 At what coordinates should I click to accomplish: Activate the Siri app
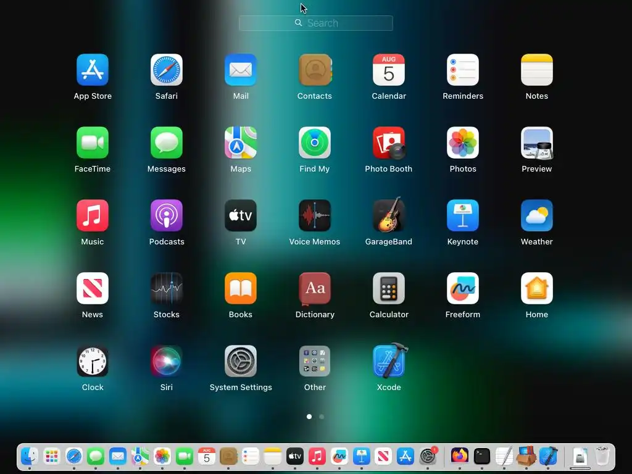[x=167, y=361]
